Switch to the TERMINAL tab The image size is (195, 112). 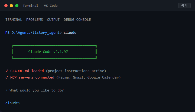tap(14, 20)
